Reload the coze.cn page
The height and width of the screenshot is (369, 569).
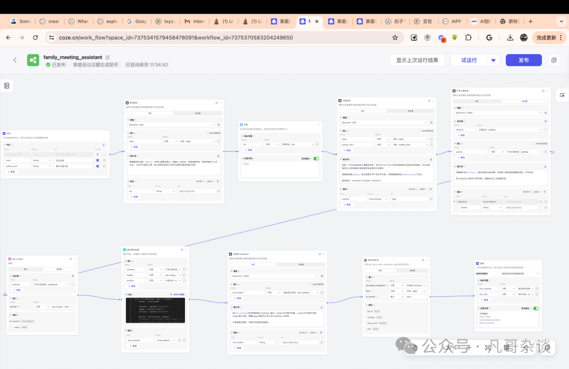pos(35,37)
